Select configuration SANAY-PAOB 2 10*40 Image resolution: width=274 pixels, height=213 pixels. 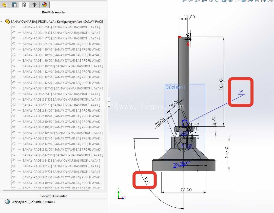click(x=62, y=116)
